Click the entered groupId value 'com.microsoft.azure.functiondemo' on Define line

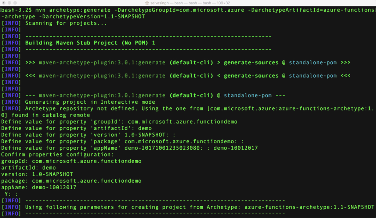point(183,122)
